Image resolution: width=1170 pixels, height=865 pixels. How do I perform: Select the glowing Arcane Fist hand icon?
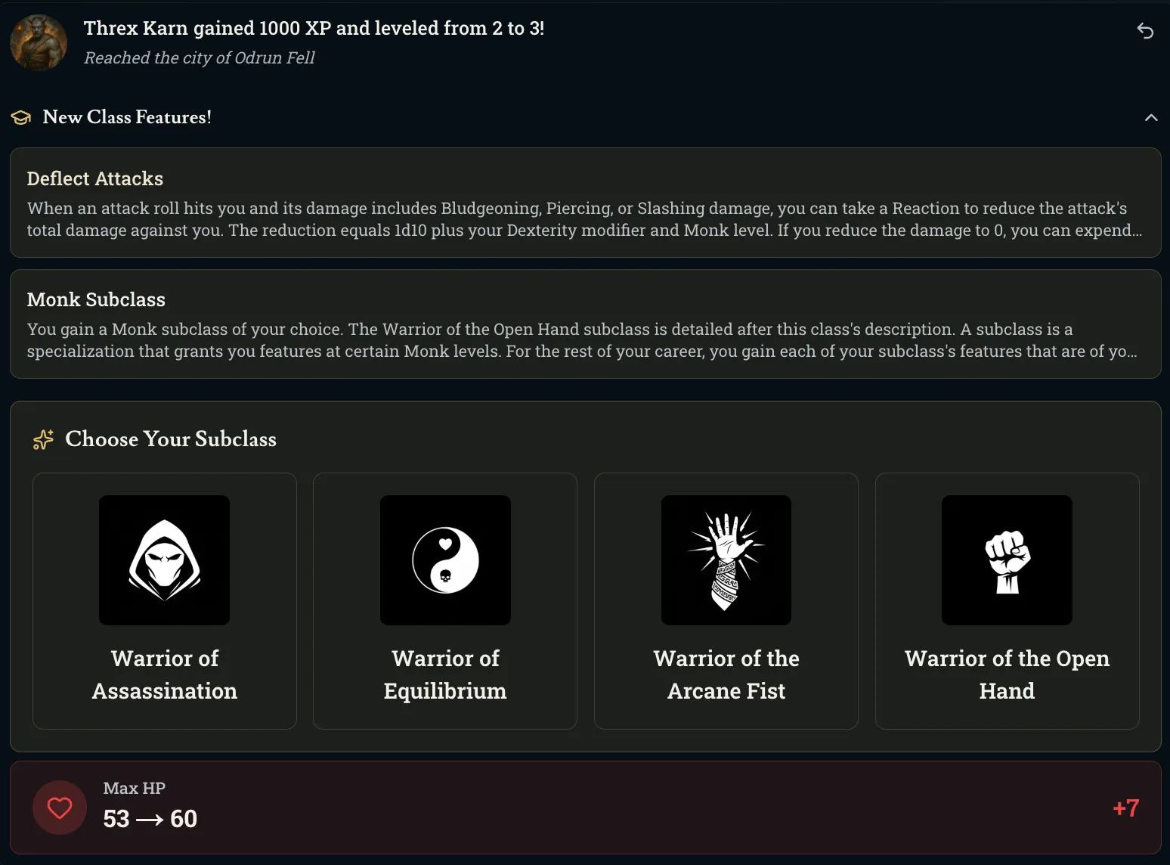[726, 560]
